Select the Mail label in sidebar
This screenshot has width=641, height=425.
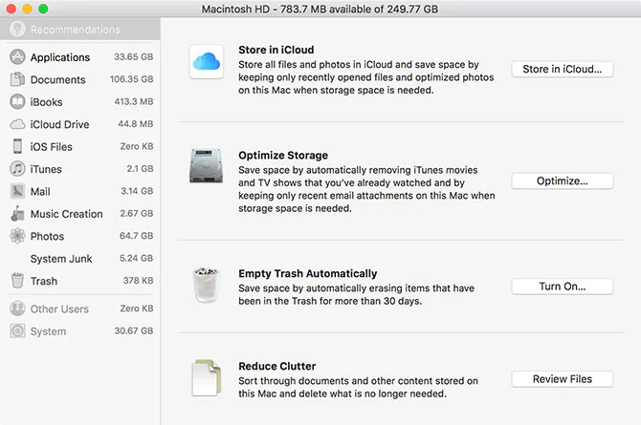point(40,191)
